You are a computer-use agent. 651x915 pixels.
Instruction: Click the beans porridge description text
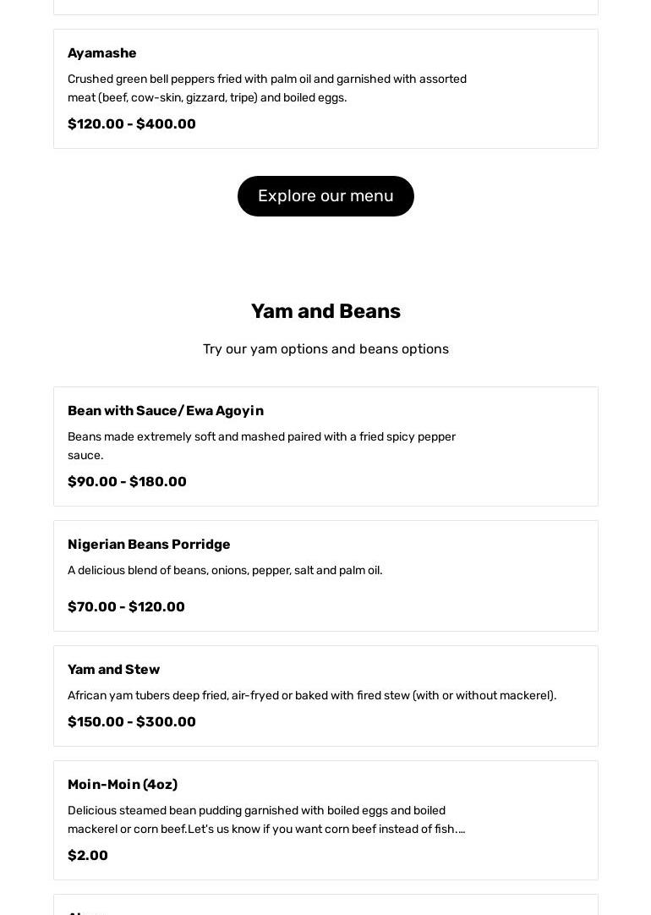coord(225,571)
